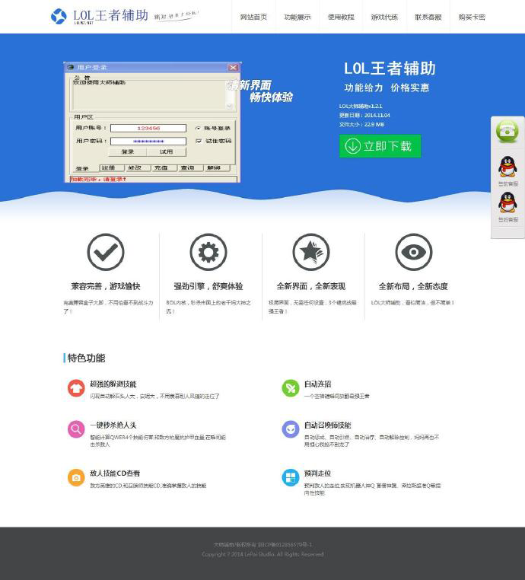
Task: Click the 超强的躲避技能 feature title
Action: (x=113, y=384)
